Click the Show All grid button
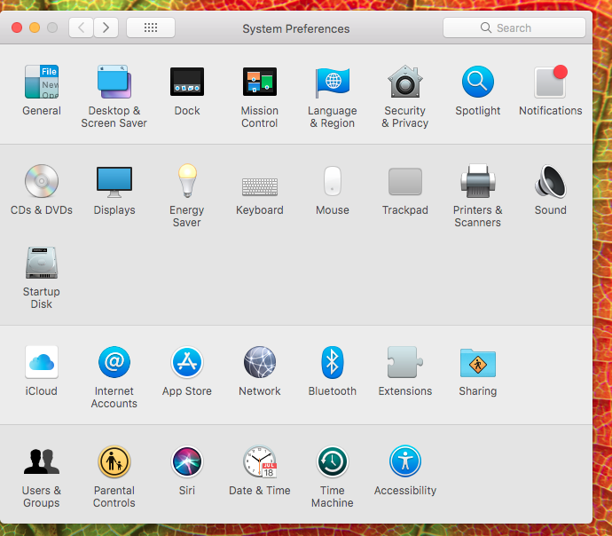 tap(151, 28)
